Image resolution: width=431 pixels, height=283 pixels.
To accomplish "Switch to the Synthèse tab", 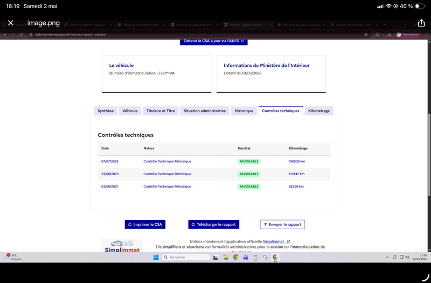I will pos(106,111).
